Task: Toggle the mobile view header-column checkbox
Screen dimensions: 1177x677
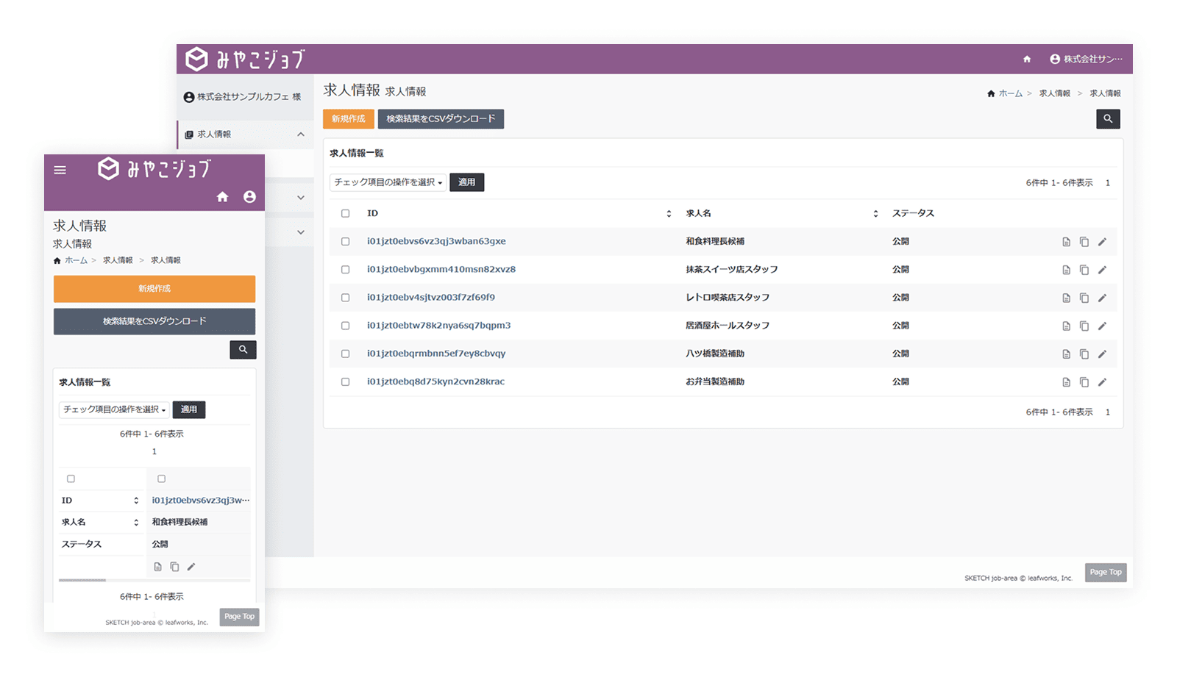Action: coord(71,479)
